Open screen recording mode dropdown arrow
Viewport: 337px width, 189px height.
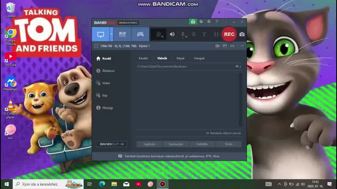(x=111, y=34)
